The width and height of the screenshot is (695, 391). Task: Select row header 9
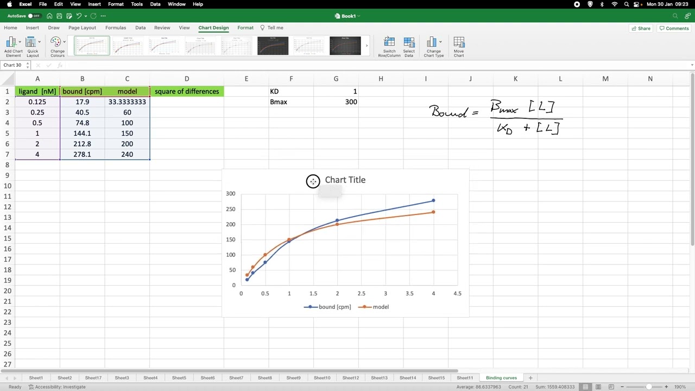[7, 175]
